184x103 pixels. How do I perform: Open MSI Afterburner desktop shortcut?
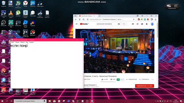click(18, 5)
